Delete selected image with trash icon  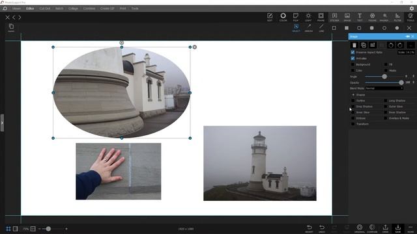[x=354, y=45]
